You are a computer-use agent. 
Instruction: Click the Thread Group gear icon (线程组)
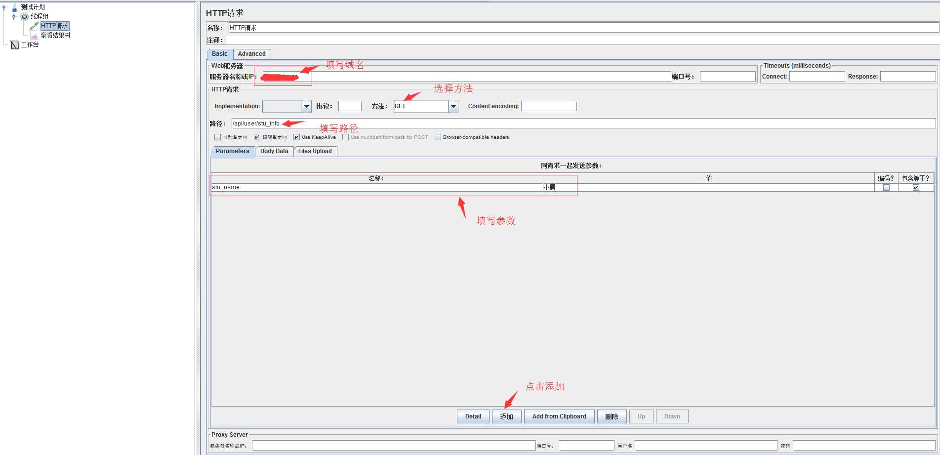click(x=24, y=17)
